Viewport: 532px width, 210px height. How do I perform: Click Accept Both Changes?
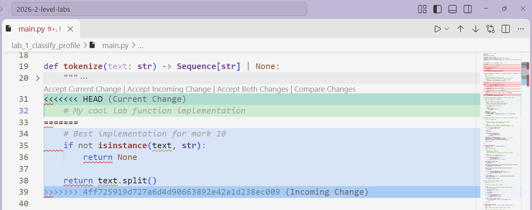(x=253, y=89)
